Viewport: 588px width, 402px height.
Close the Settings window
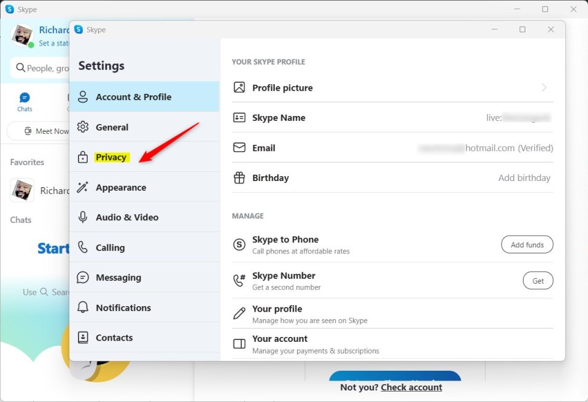point(551,29)
